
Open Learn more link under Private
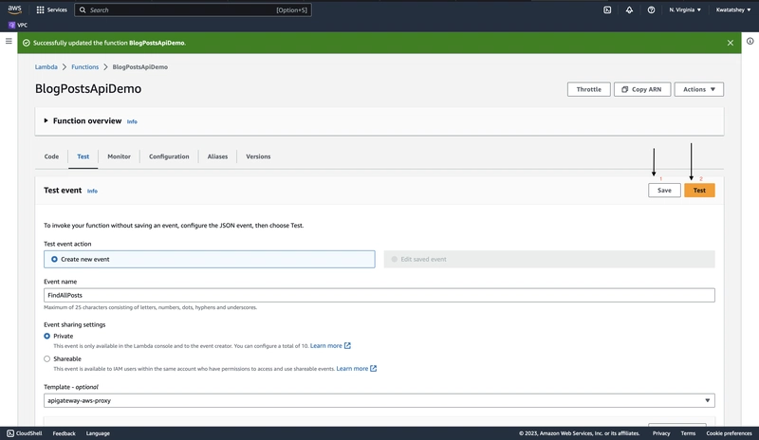(x=325, y=345)
